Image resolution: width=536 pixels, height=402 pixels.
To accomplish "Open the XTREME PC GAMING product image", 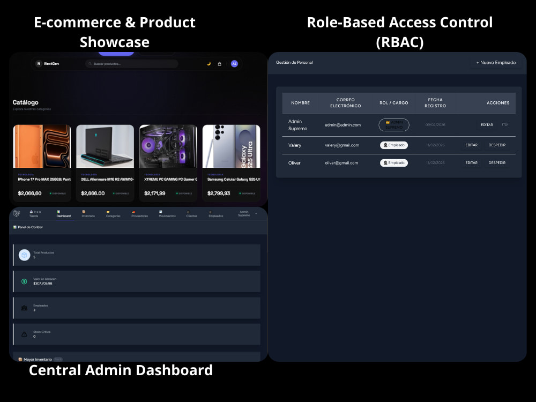I will coord(168,146).
